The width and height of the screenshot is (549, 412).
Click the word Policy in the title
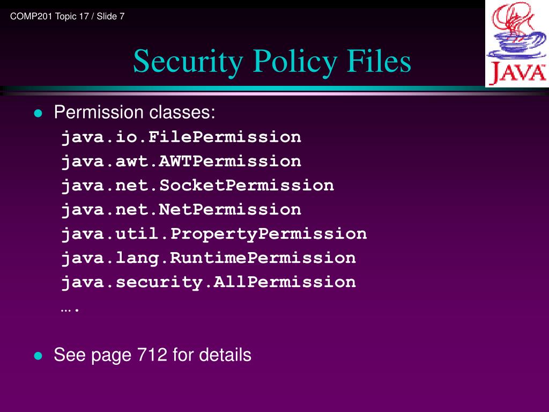coord(295,62)
